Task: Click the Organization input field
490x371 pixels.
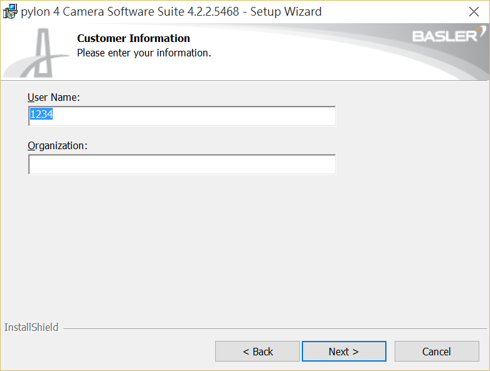Action: [x=182, y=164]
